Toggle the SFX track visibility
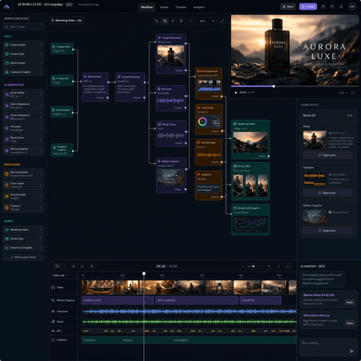Screen dimensions: 361x361 coord(53,331)
